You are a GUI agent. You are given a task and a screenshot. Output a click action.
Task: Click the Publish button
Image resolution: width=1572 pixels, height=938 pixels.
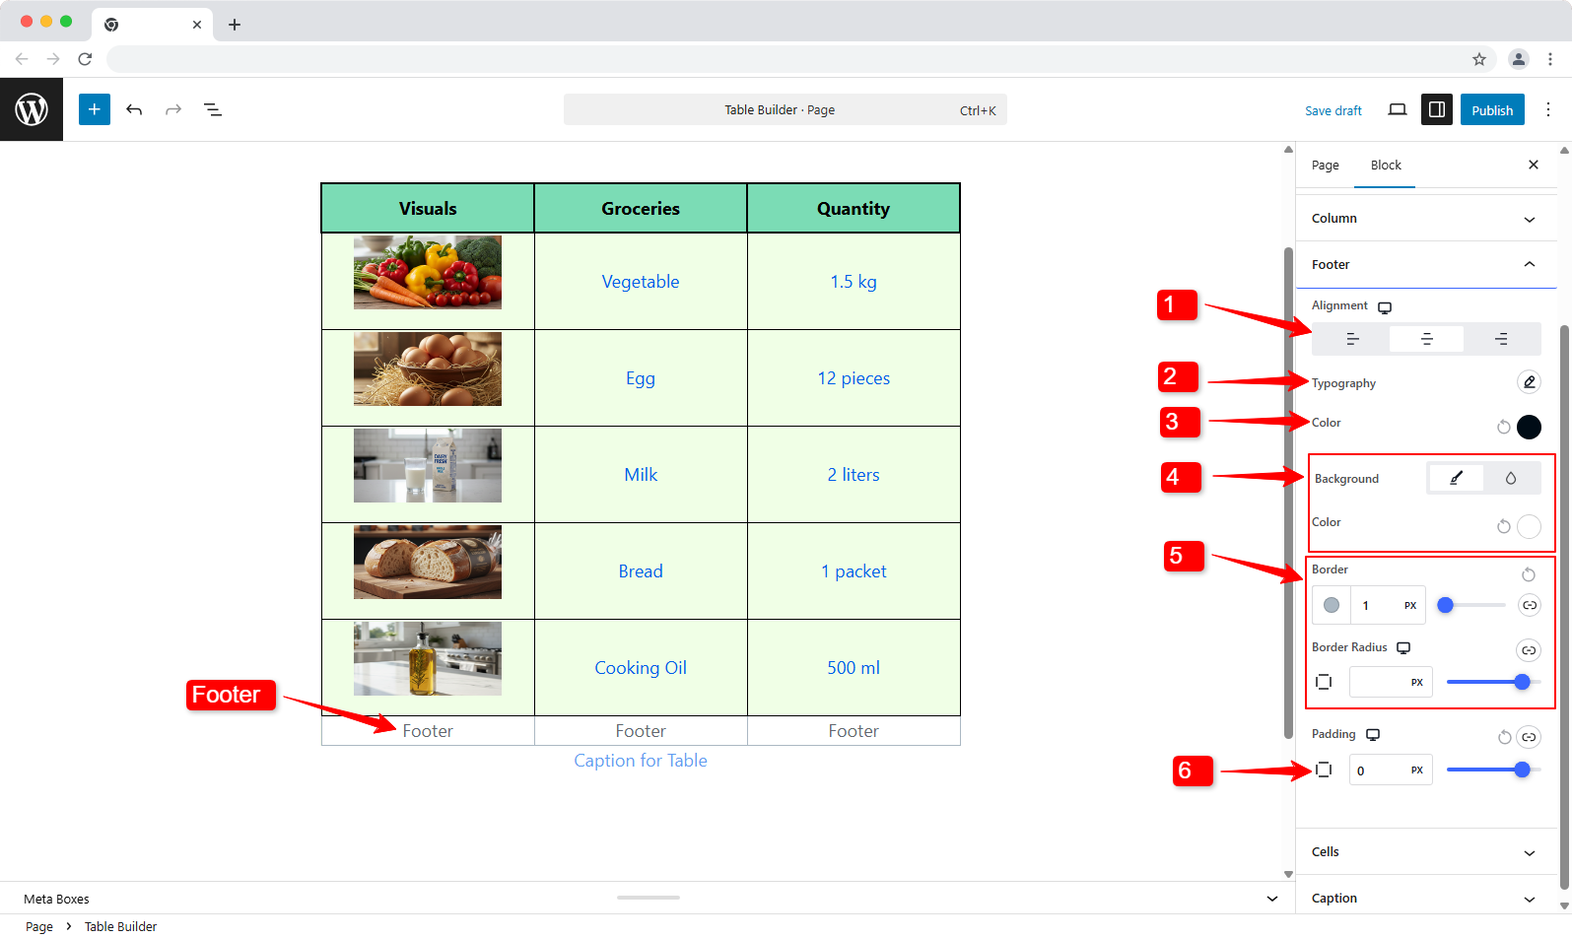[x=1492, y=110]
